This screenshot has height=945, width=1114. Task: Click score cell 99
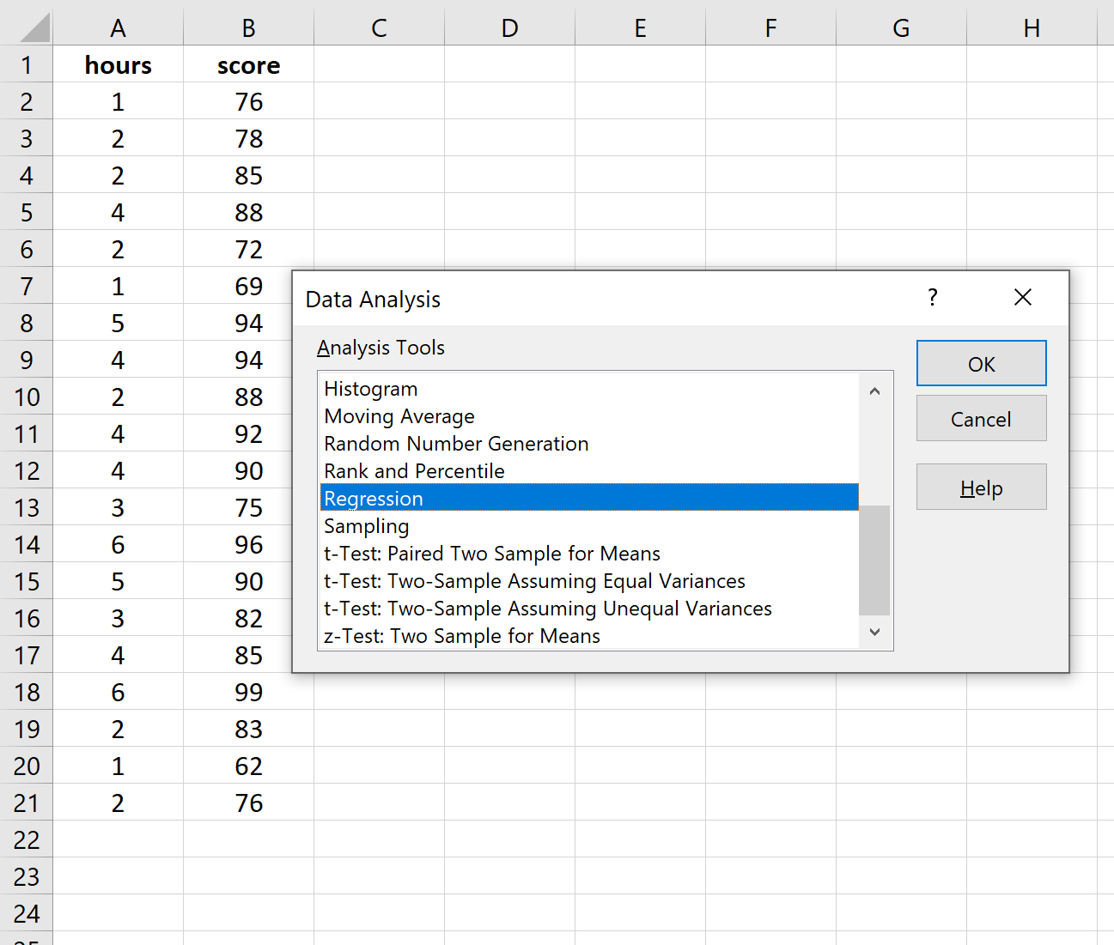(x=249, y=692)
